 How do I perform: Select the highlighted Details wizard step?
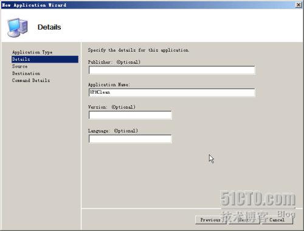[45, 59]
